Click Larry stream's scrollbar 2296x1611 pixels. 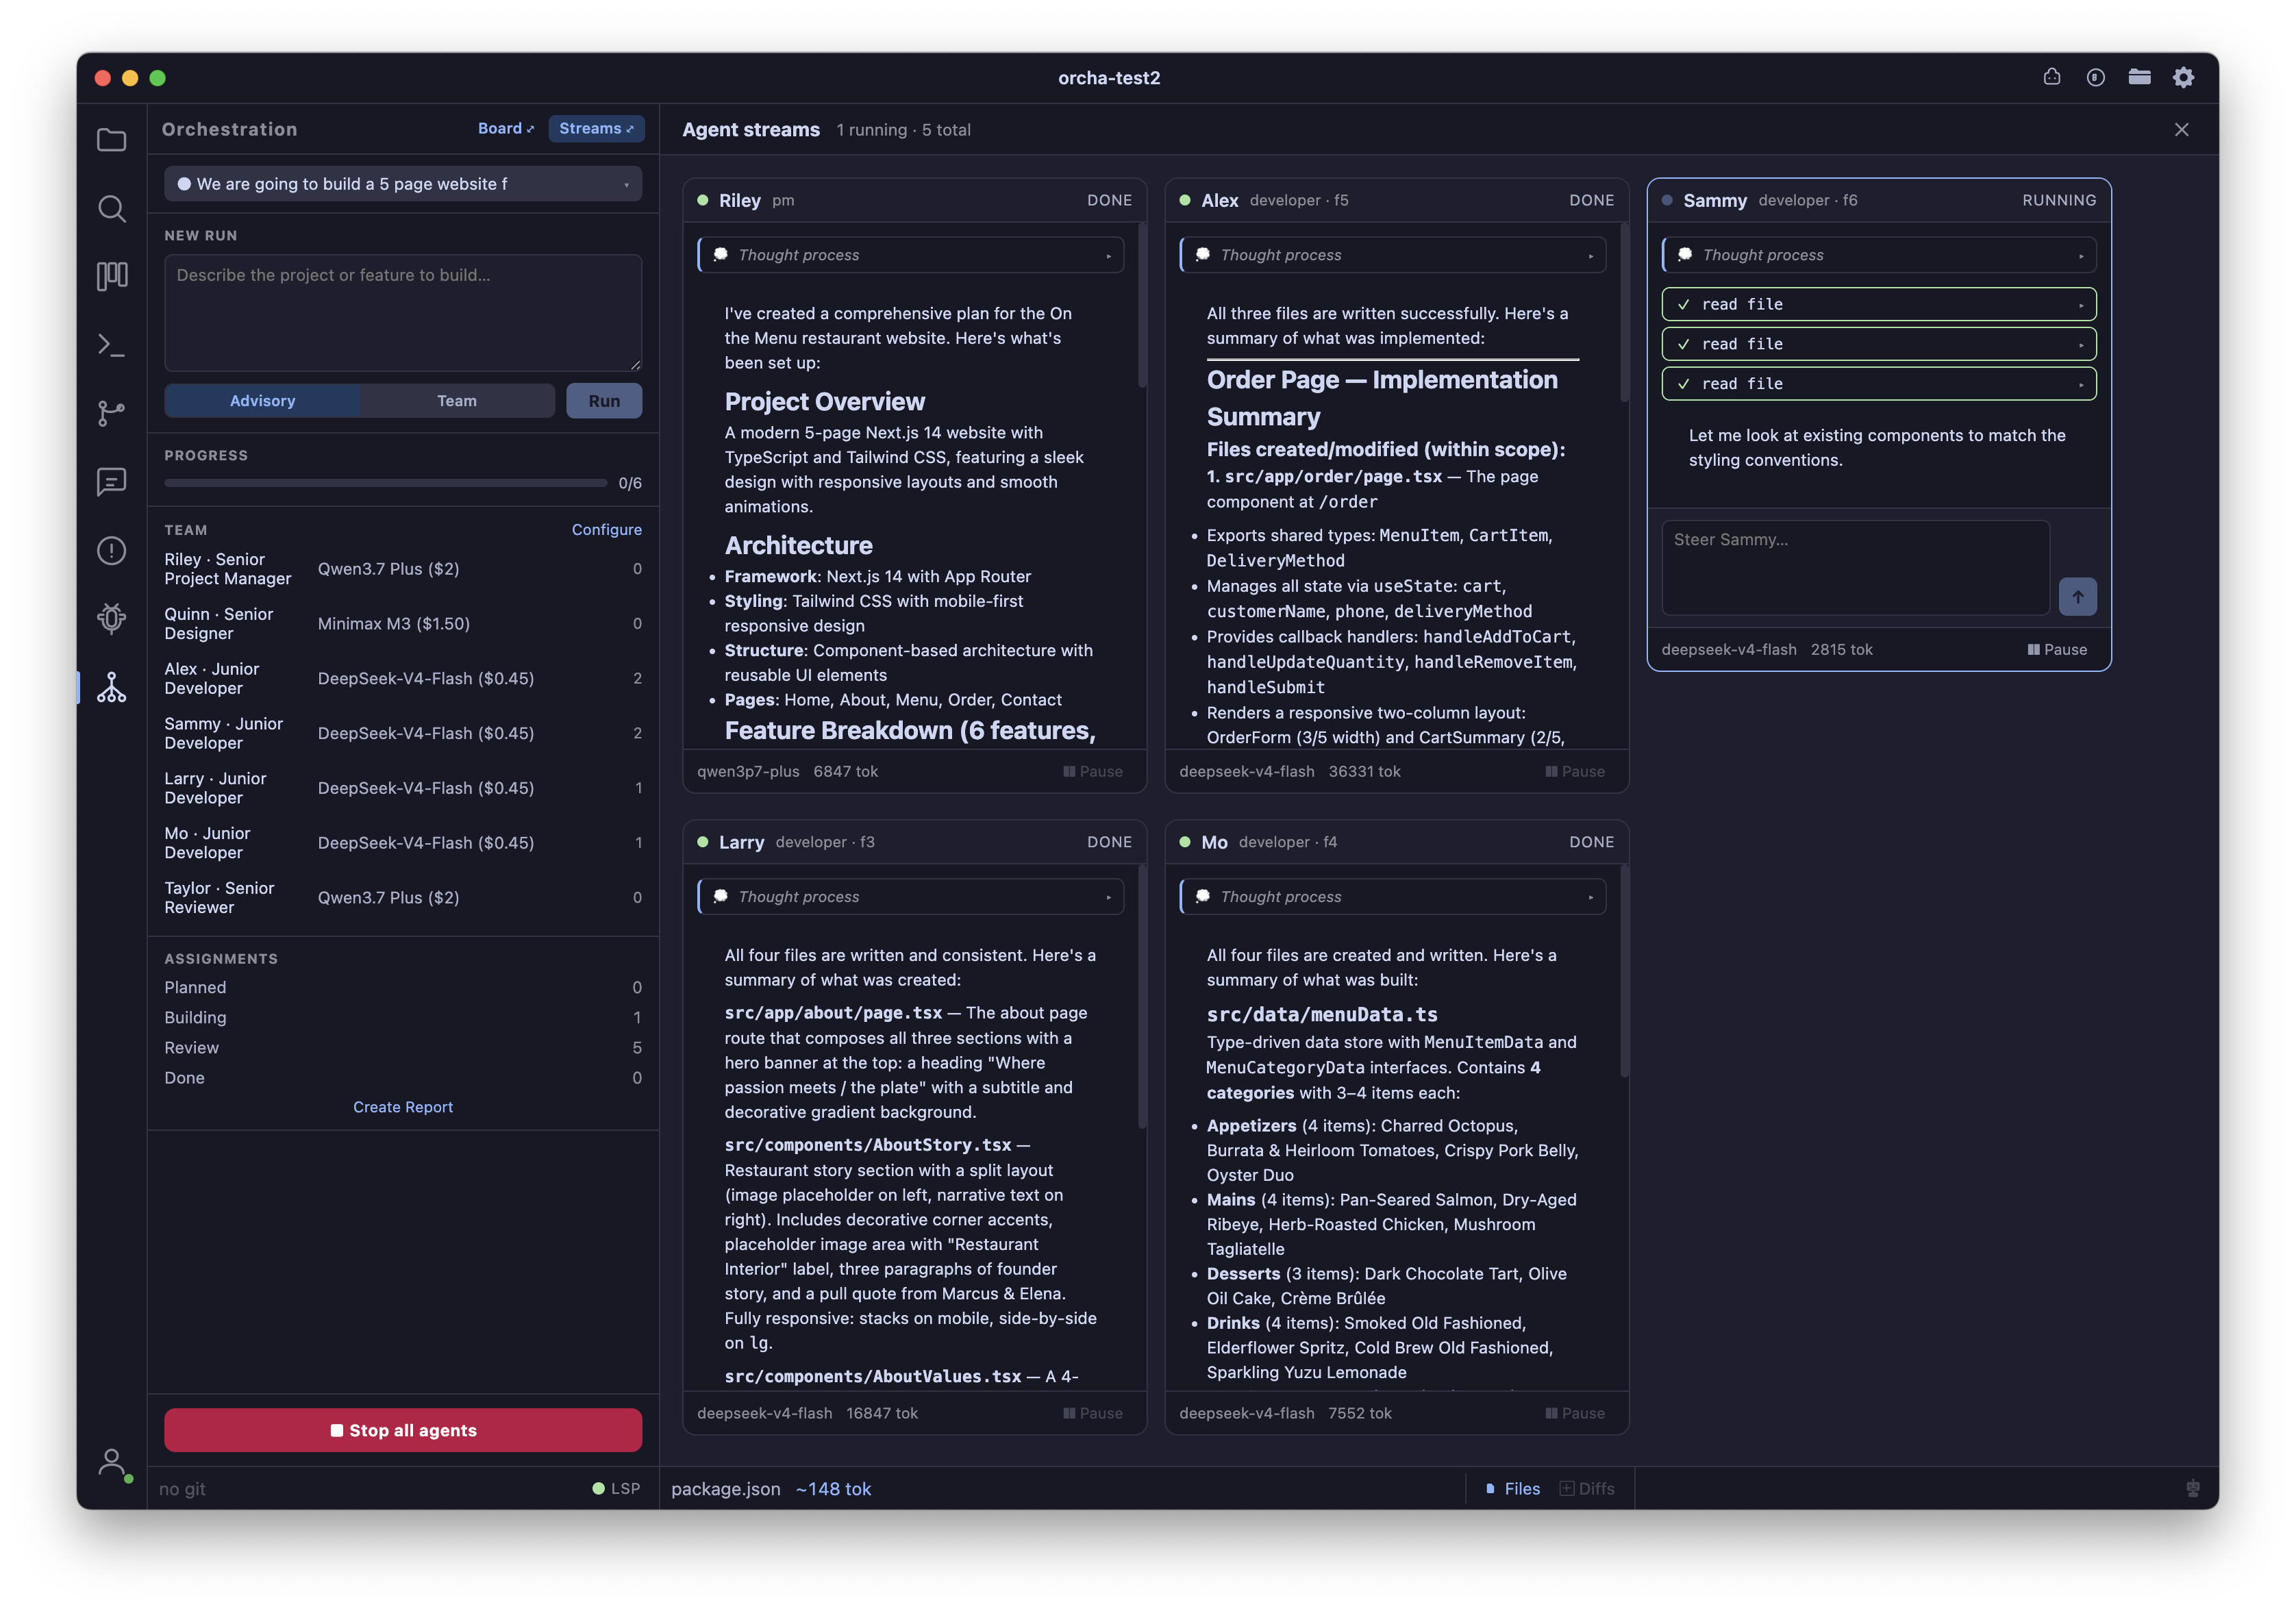pyautogui.click(x=1142, y=997)
